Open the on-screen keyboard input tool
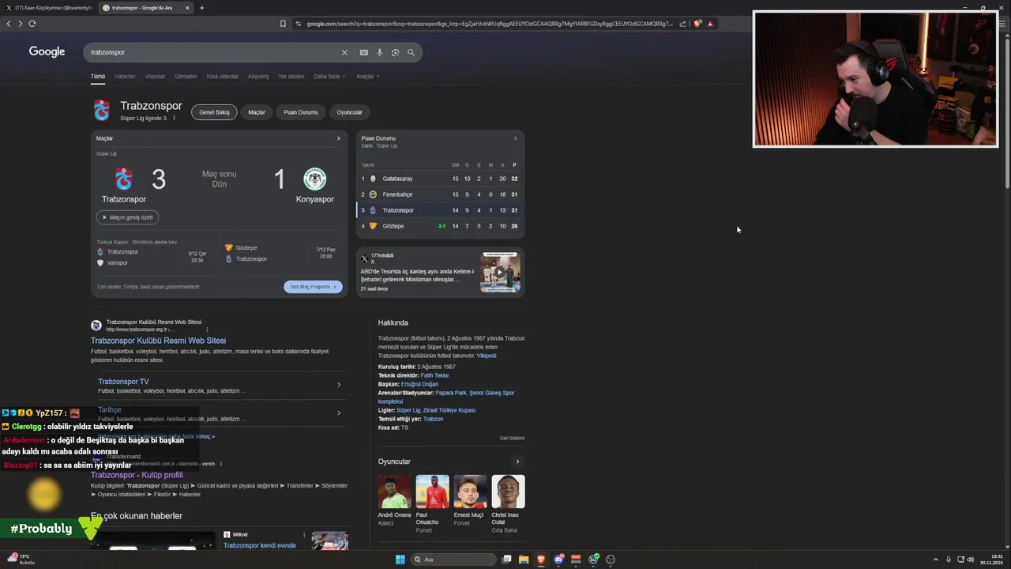 pos(363,52)
